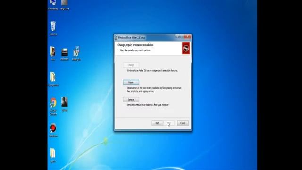The height and width of the screenshot is (170, 302).
Task: Click the "no independently selectable features" description
Action: tap(152, 71)
